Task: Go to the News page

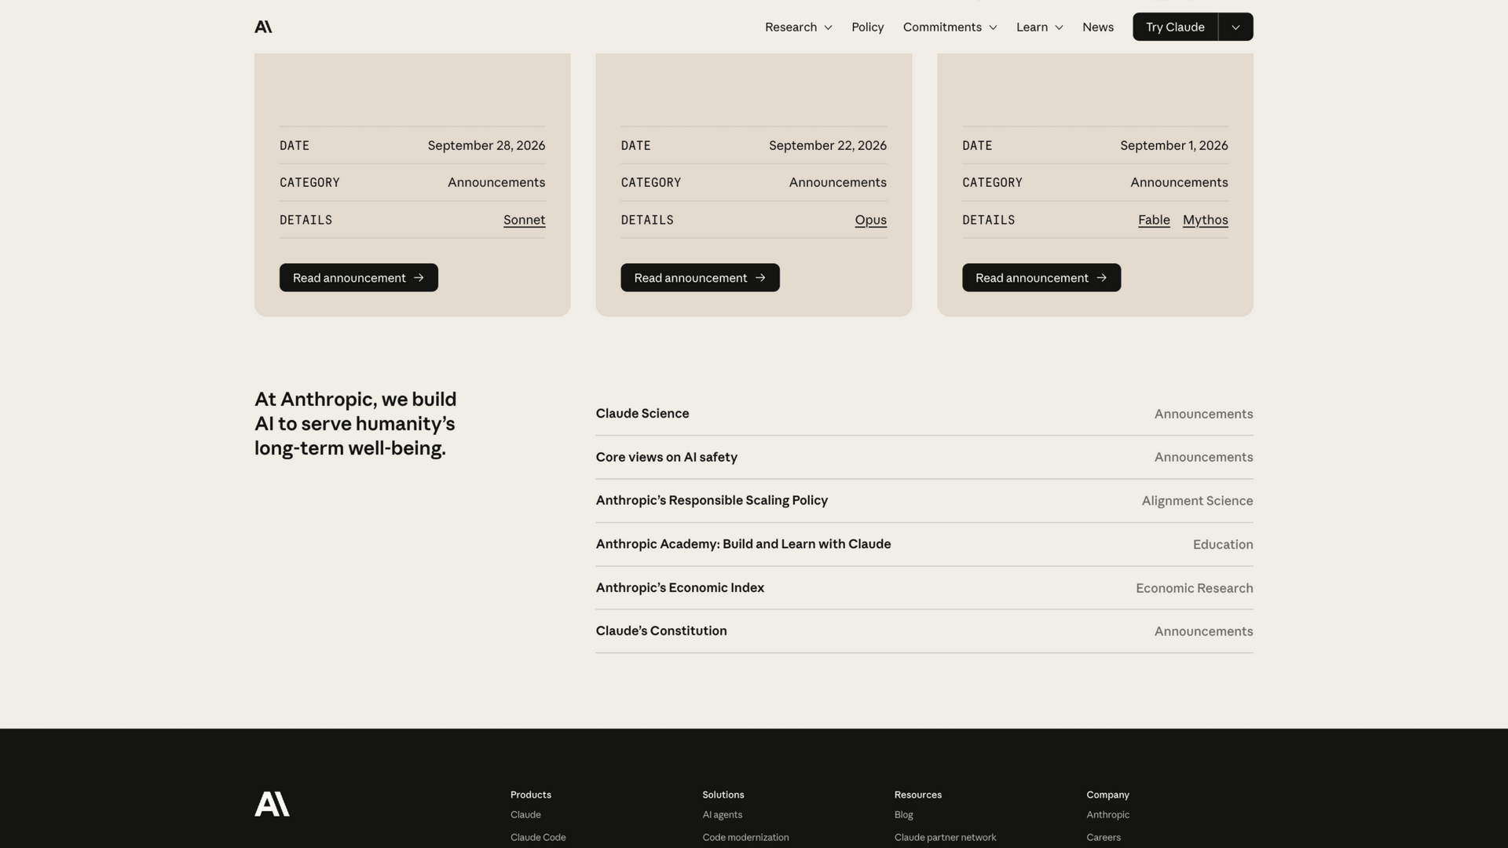Action: click(x=1097, y=27)
